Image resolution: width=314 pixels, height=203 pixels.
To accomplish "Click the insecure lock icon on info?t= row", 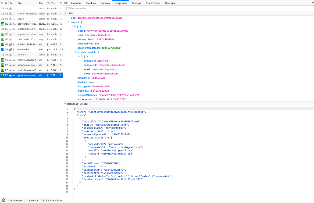I will pyautogui.click(x=10, y=44).
